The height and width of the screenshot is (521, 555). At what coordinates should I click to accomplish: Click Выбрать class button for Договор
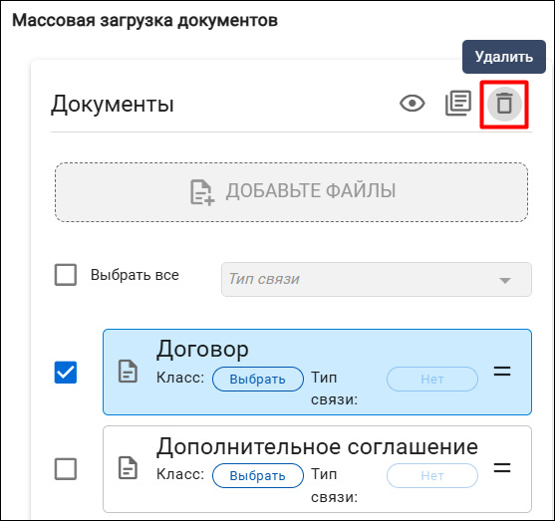[x=258, y=380]
